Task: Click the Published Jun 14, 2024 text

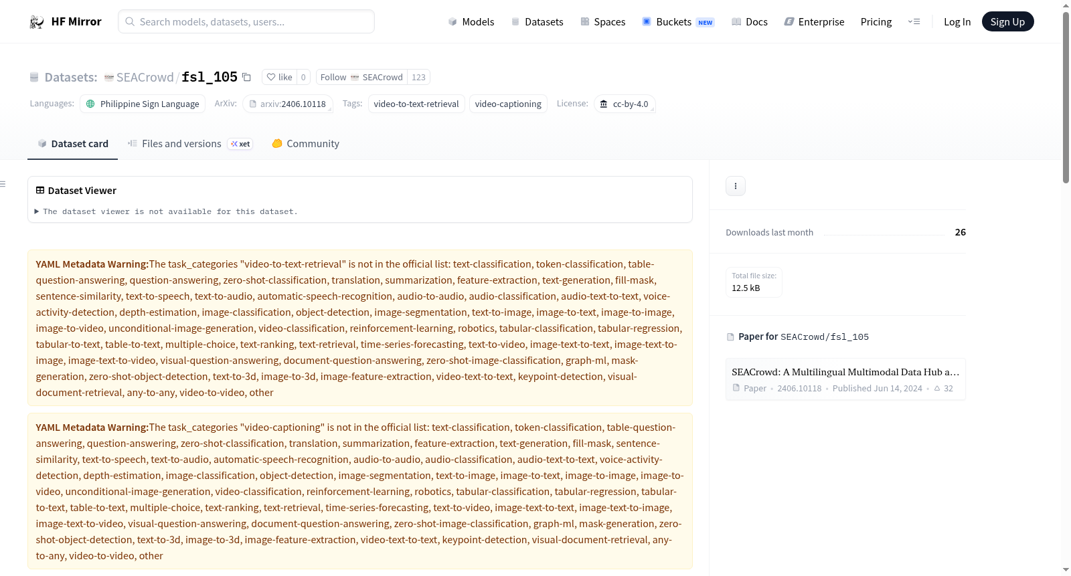Action: click(x=878, y=388)
